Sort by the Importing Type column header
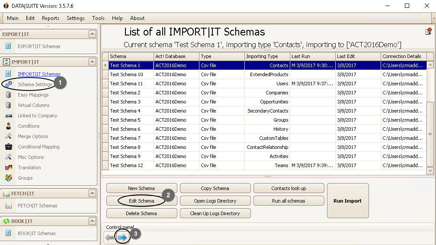 267,56
